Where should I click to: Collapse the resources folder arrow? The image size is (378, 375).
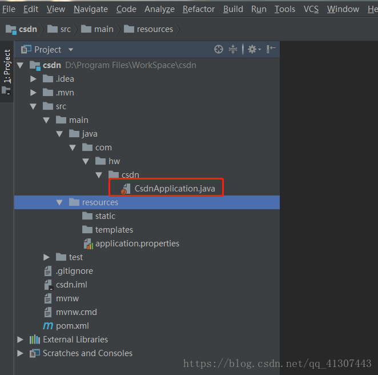pos(59,202)
